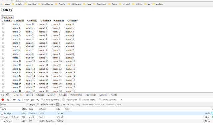This screenshot has height=125, width=213.
Task: Filter requests by Other
Action: coord(118,105)
